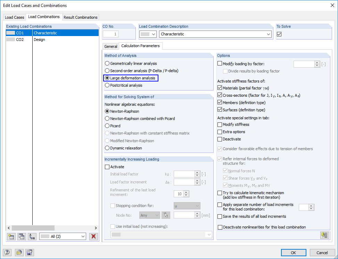Pick node graphically icon
This screenshot has height=259, width=338.
point(166,215)
